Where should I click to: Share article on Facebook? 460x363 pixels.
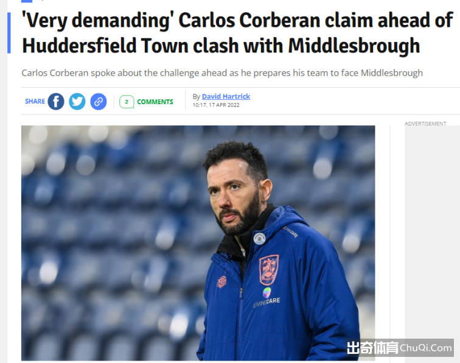(56, 102)
